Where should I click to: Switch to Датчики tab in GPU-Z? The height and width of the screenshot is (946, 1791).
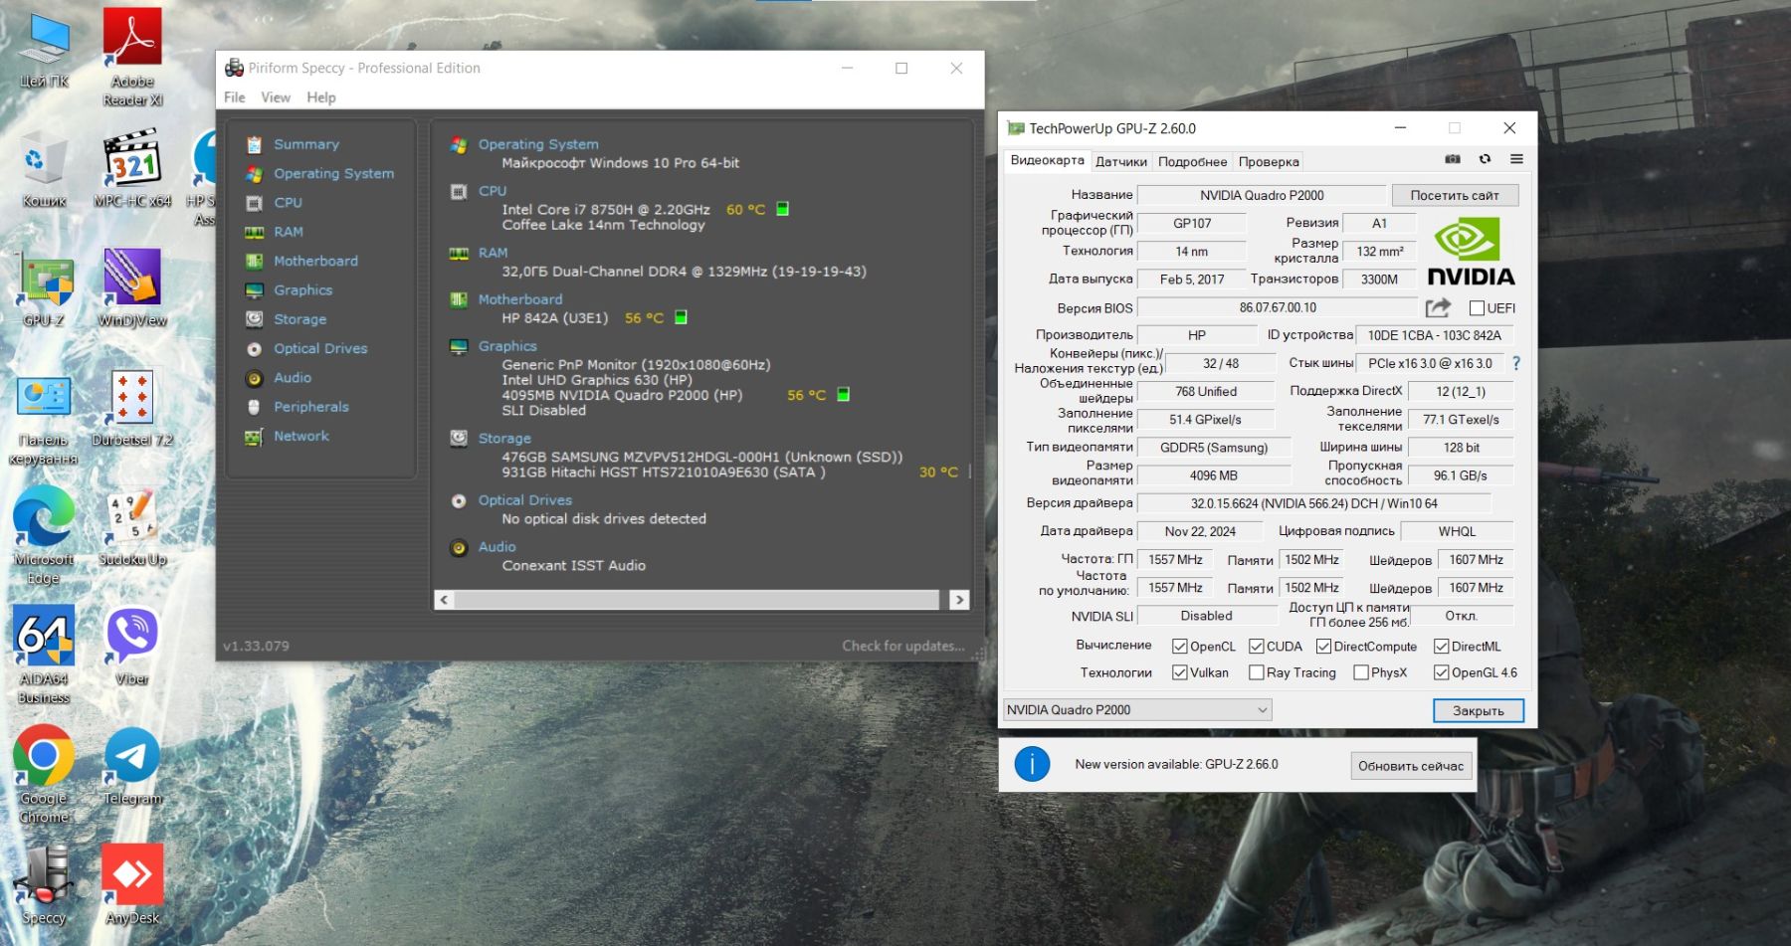[x=1121, y=161]
